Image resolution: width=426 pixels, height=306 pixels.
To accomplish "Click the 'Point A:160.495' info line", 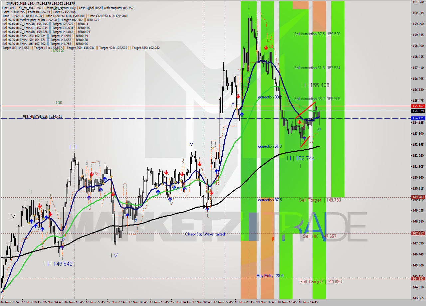I will point(39,12).
